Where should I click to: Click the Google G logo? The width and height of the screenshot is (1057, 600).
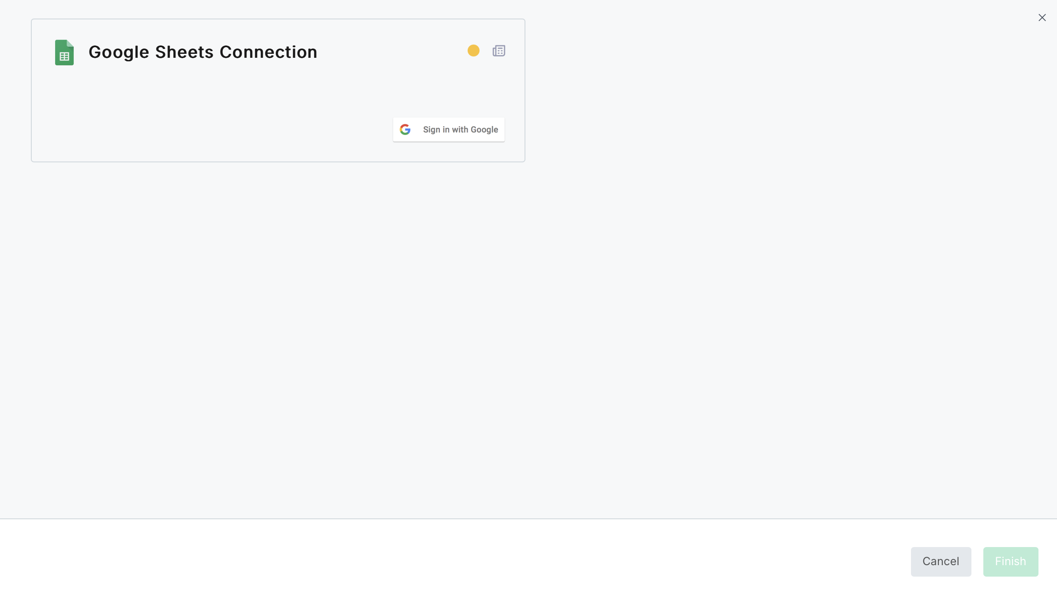pos(405,129)
